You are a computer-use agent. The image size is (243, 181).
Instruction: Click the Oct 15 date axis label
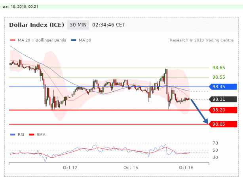click(x=131, y=168)
